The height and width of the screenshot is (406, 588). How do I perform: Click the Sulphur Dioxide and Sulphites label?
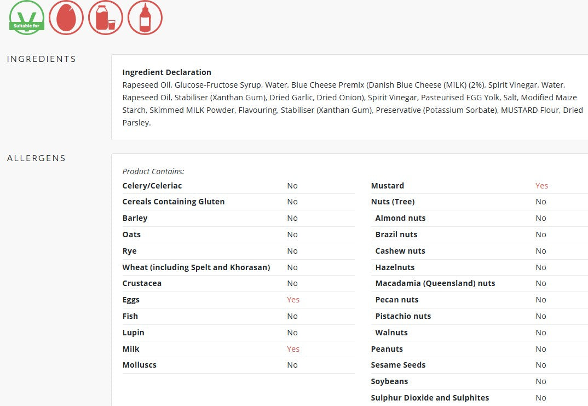tap(430, 398)
